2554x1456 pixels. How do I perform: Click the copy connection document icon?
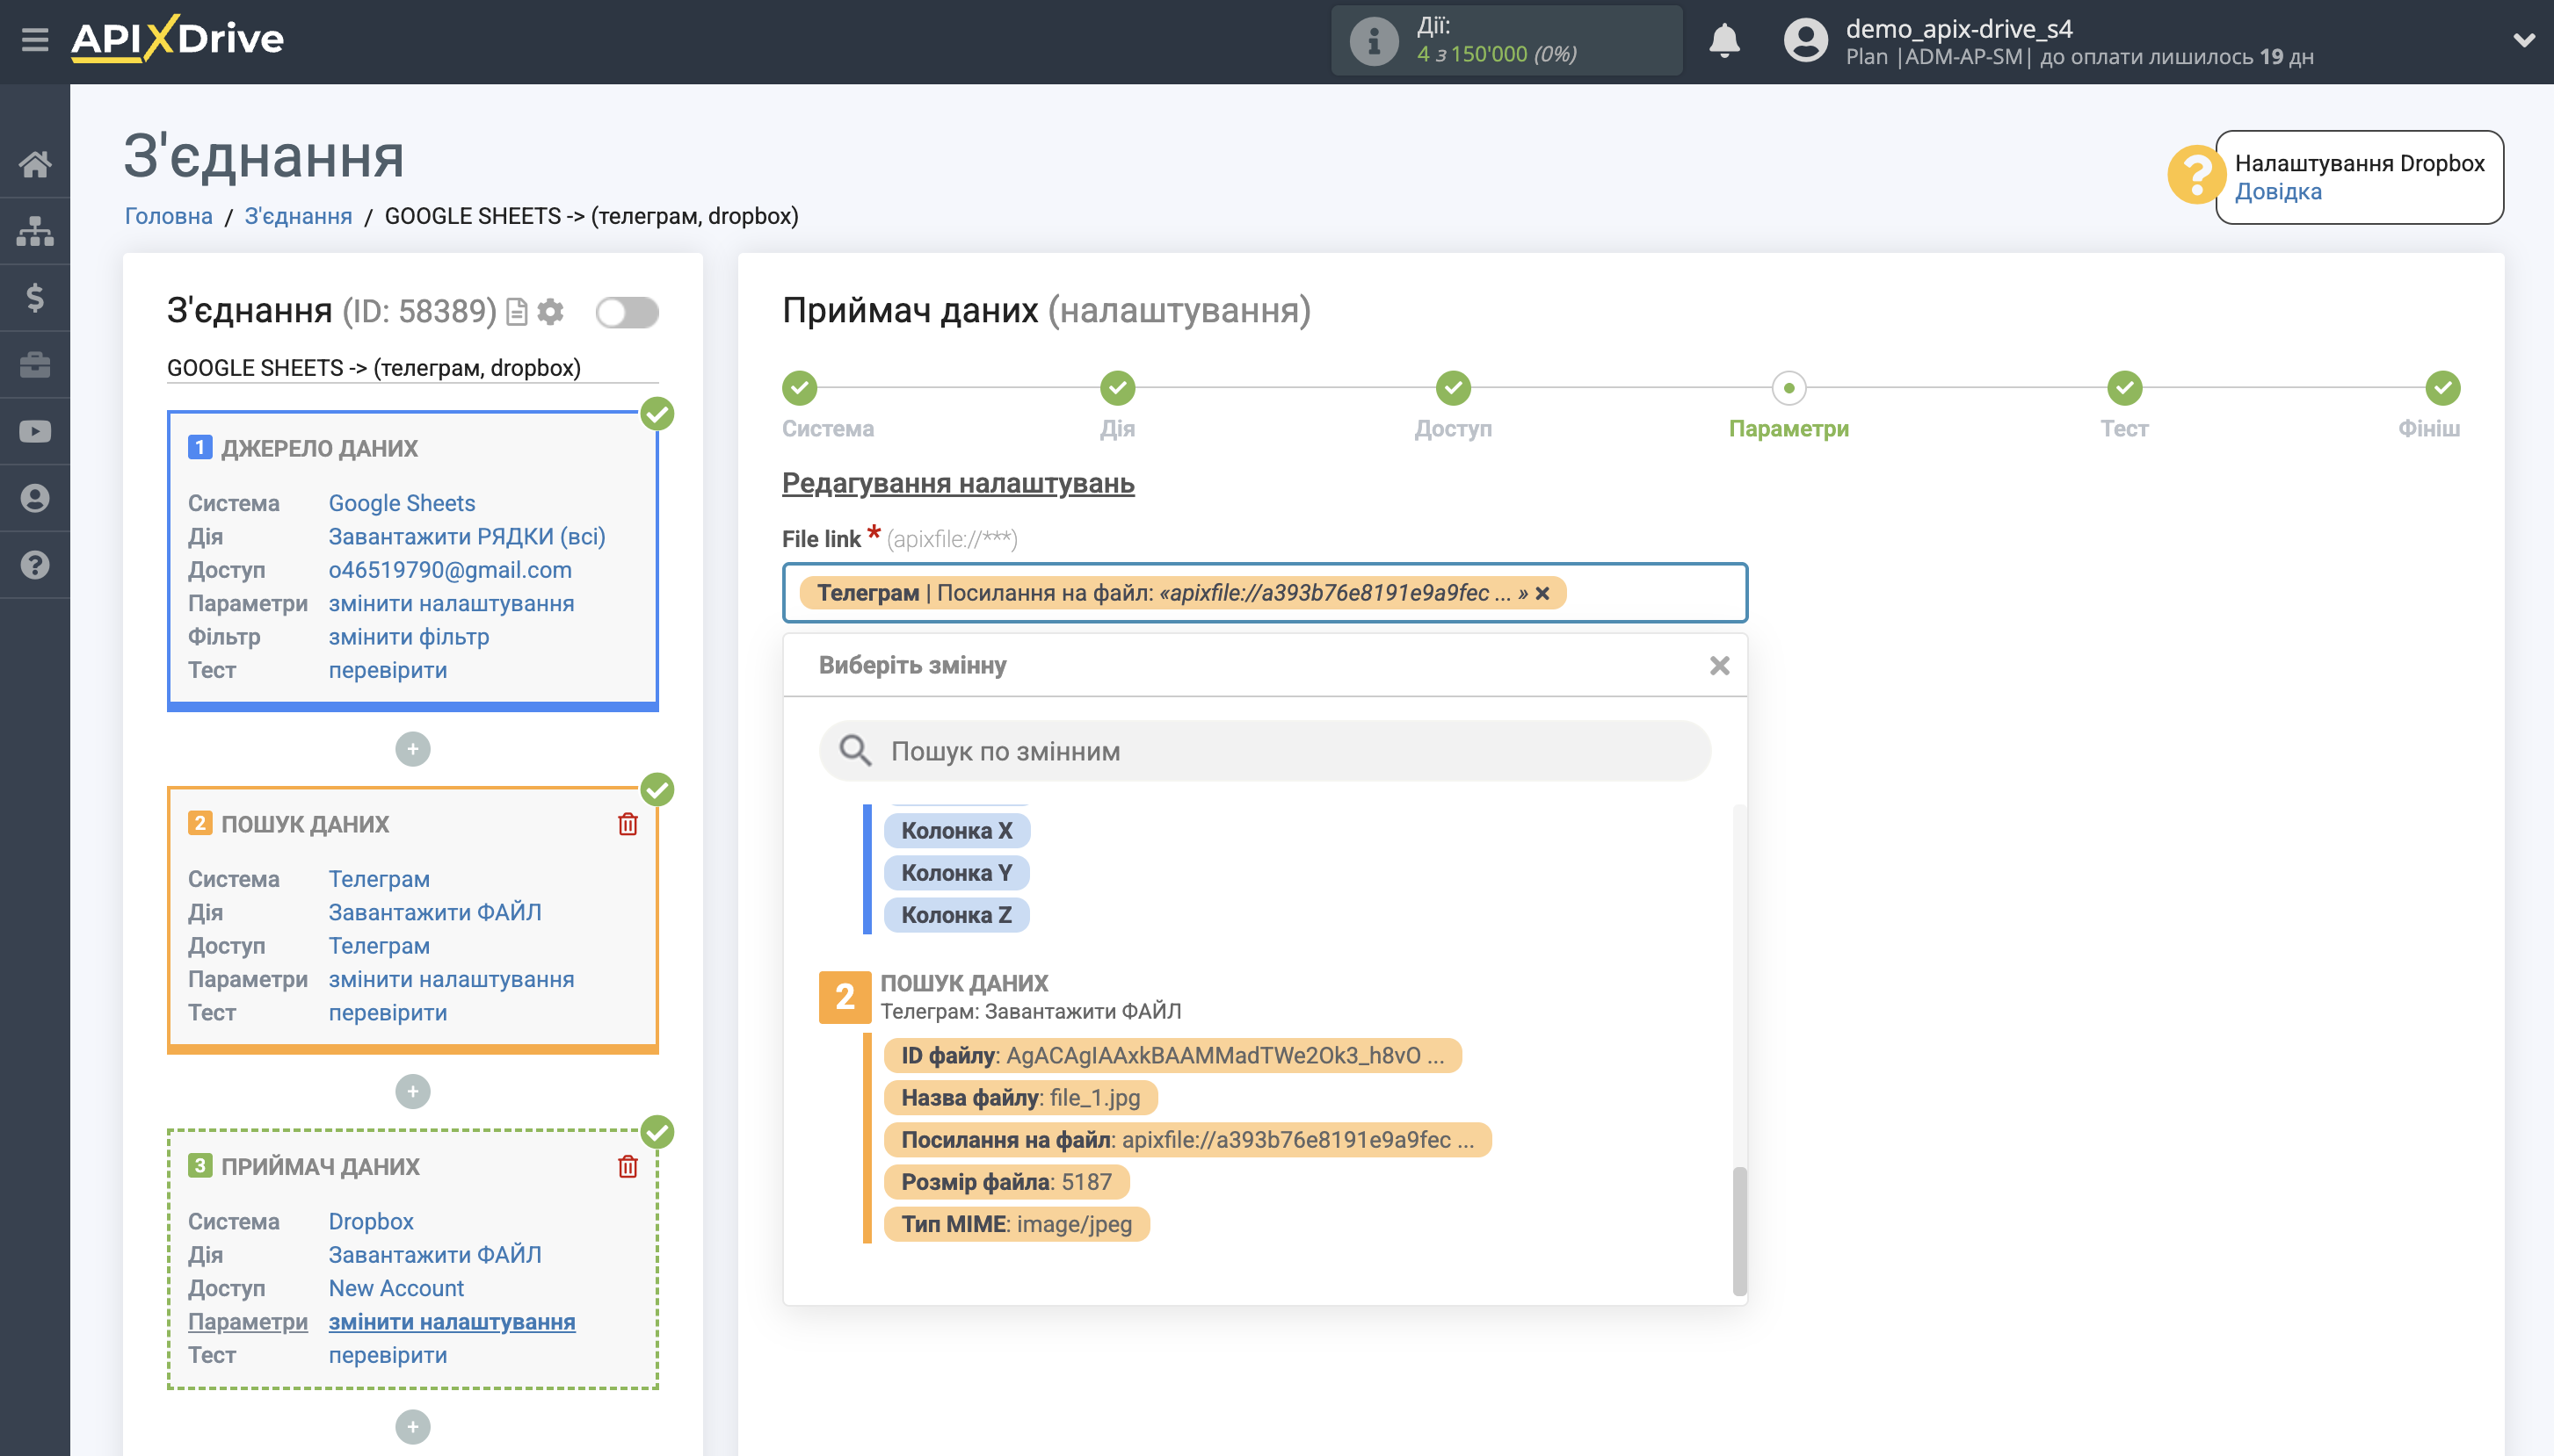[x=517, y=312]
